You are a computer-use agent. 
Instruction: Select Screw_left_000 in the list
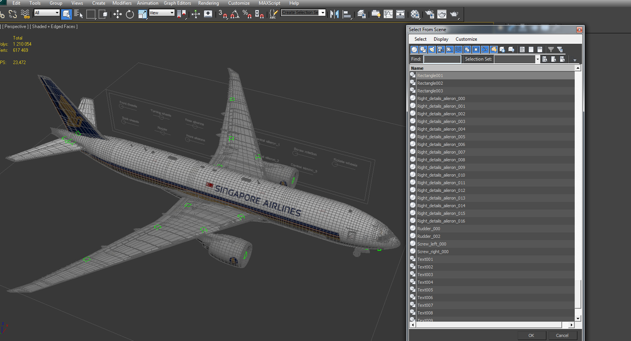click(x=492, y=244)
